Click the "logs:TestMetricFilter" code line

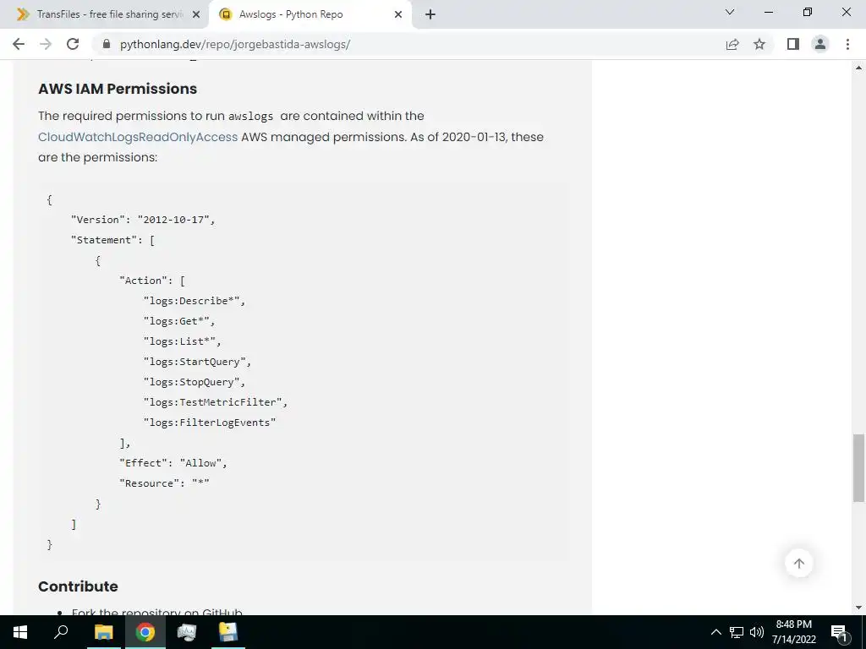click(216, 402)
